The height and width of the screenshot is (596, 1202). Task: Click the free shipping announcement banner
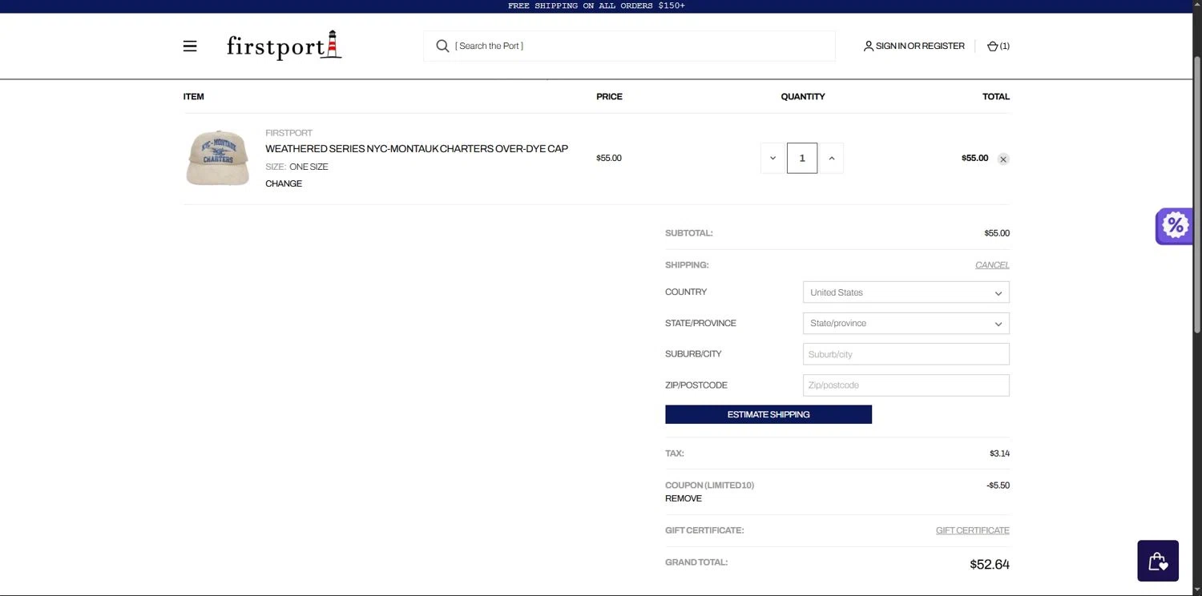(596, 6)
